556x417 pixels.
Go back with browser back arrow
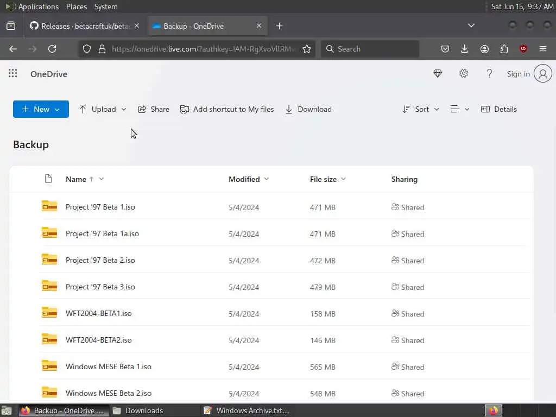[13, 49]
